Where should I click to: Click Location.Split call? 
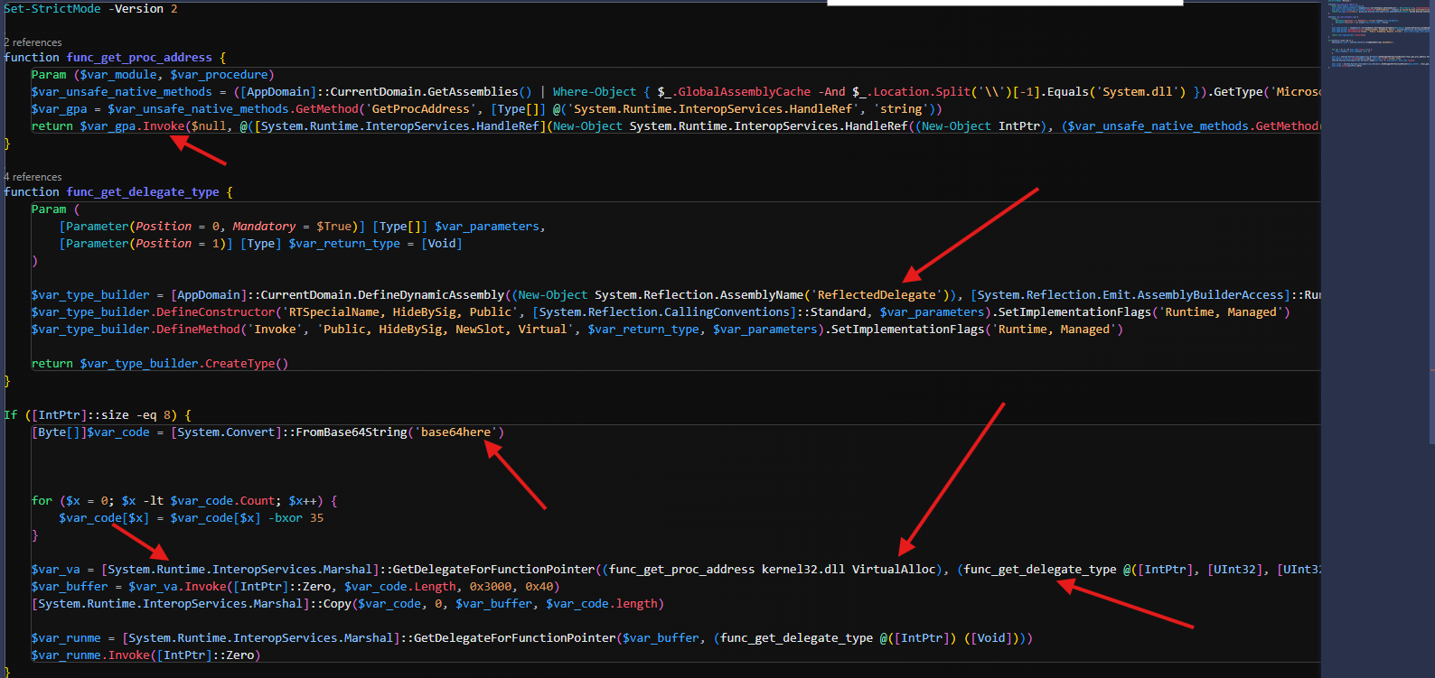tap(922, 91)
